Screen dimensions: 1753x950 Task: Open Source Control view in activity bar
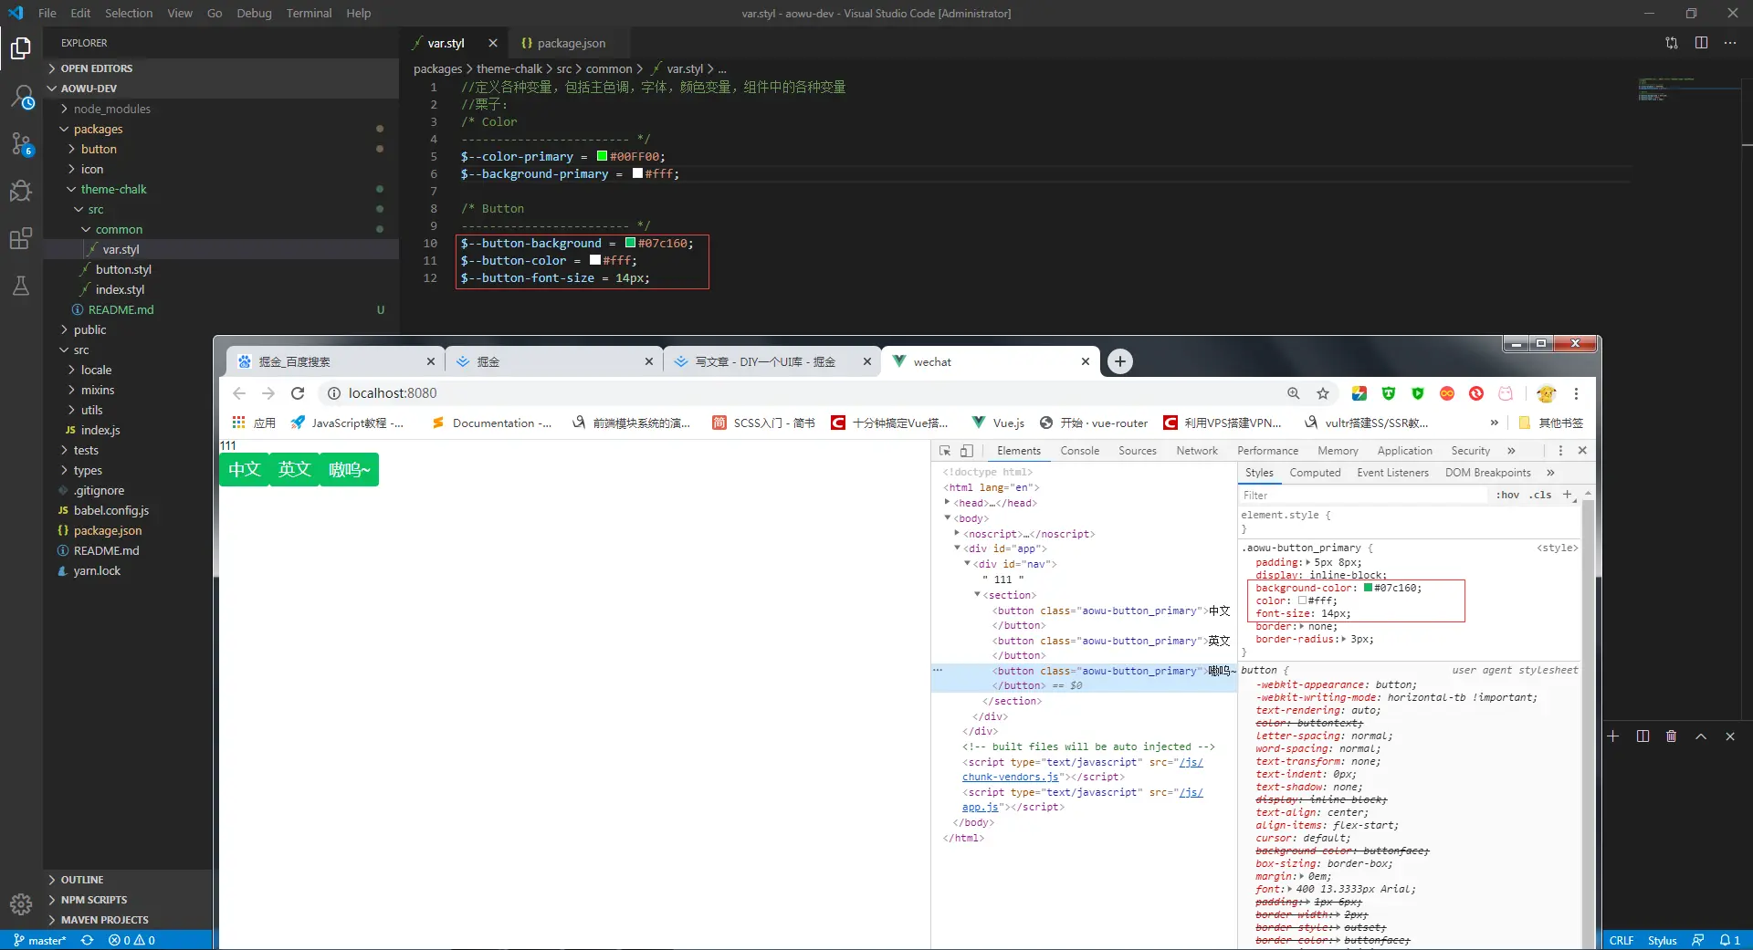coord(21,143)
